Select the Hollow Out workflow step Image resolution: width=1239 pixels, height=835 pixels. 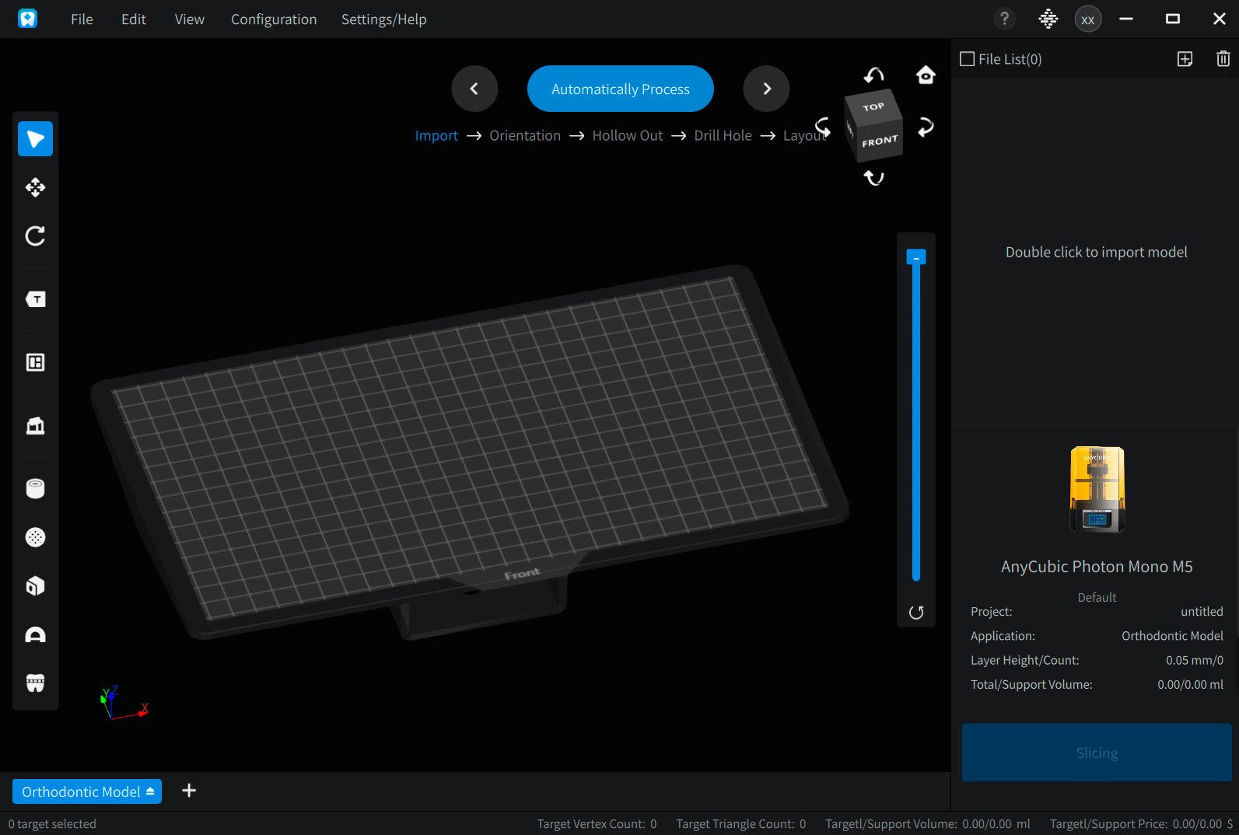[x=628, y=135]
